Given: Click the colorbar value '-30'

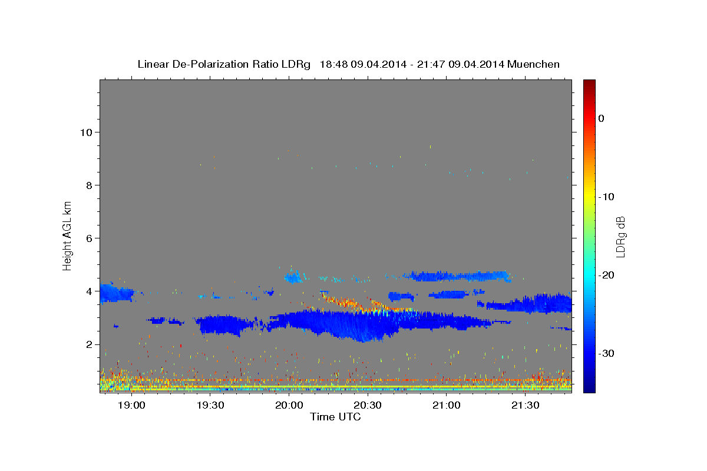Looking at the screenshot, I should (x=606, y=353).
